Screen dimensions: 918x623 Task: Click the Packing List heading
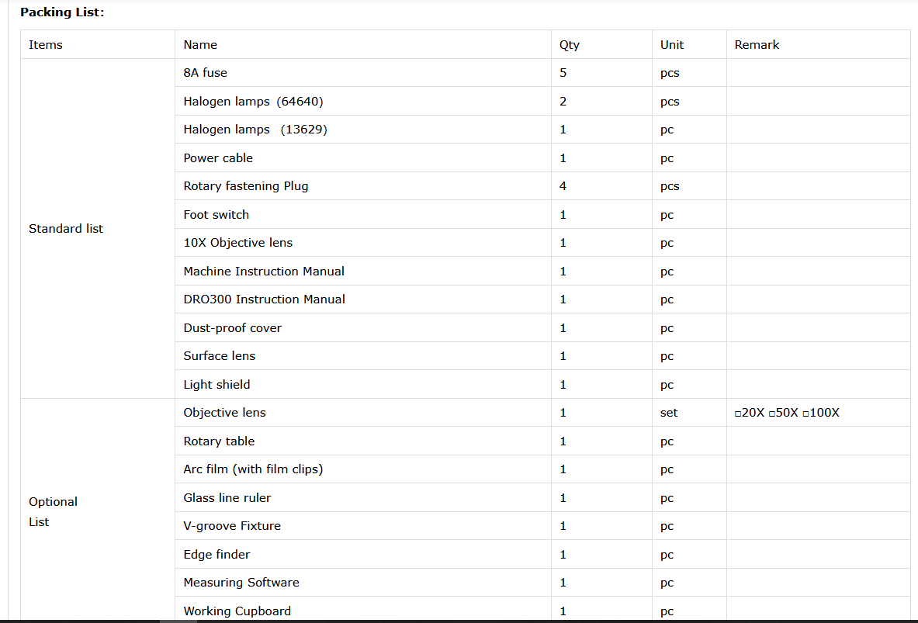62,12
